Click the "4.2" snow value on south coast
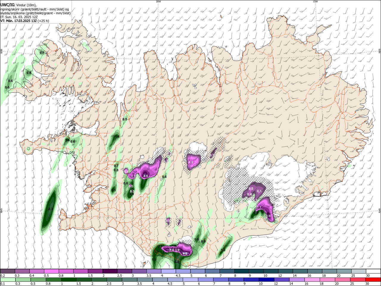The width and height of the screenshot is (381, 286). click(185, 254)
